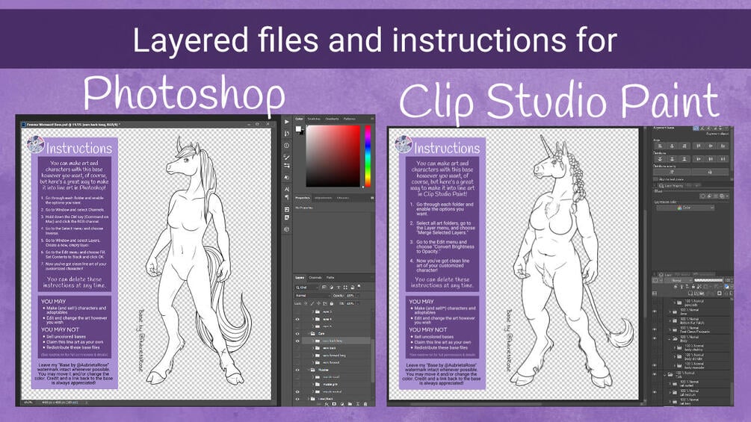Open the Normal blend mode dropdown in Photoshop
Viewport: 751px width, 422px height.
pyautogui.click(x=313, y=296)
